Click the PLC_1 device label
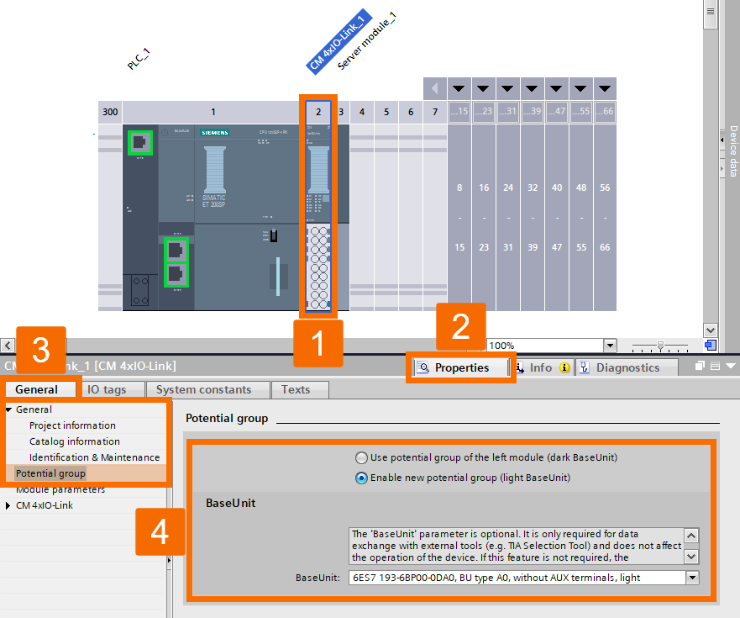Screen dimensions: 740x618 click(139, 59)
